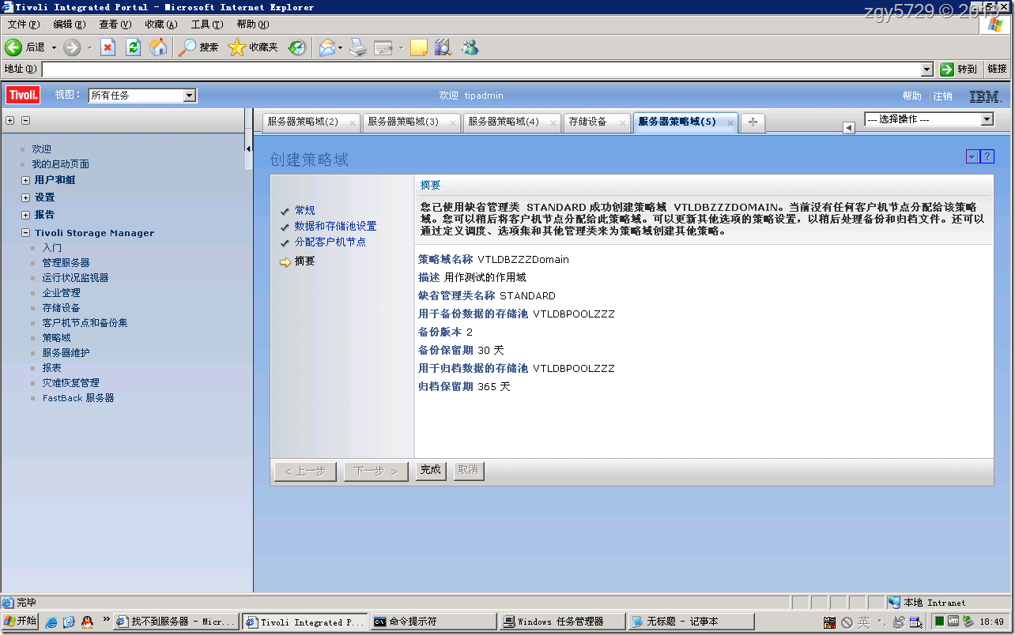This screenshot has height=635, width=1015.
Task: Open the 选择操作 dropdown
Action: tap(929, 119)
